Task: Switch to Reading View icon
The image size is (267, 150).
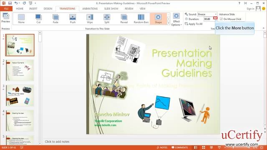Action: pyautogui.click(x=212, y=147)
